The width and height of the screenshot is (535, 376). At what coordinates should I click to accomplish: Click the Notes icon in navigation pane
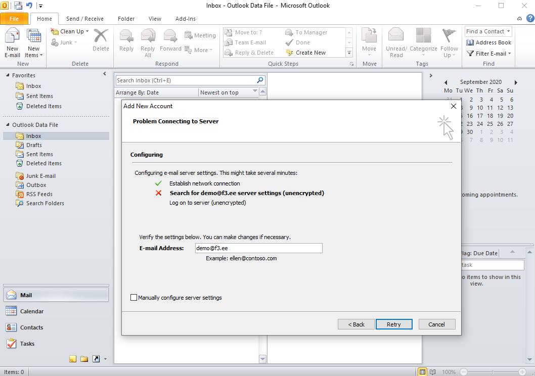(x=73, y=359)
